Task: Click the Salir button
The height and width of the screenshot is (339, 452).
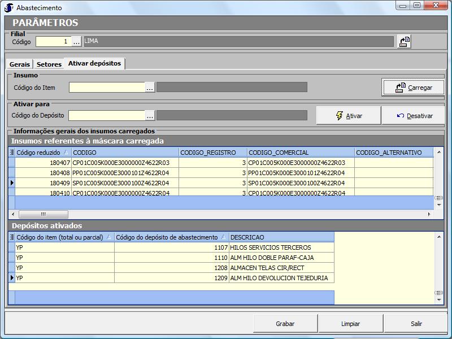Action: pos(416,324)
